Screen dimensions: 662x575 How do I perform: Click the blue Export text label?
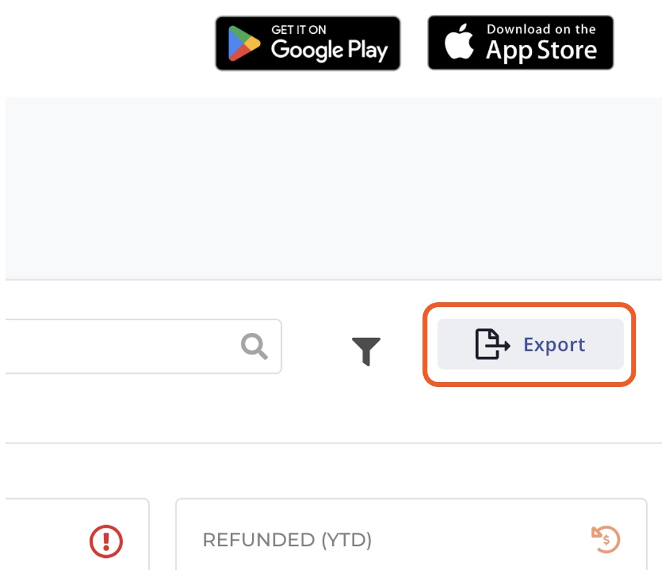pyautogui.click(x=555, y=345)
